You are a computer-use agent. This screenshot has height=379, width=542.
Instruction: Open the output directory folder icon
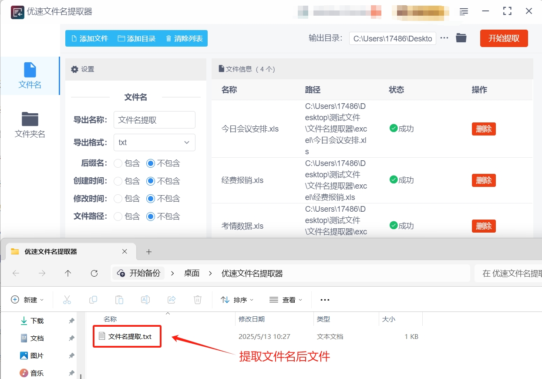pyautogui.click(x=461, y=38)
